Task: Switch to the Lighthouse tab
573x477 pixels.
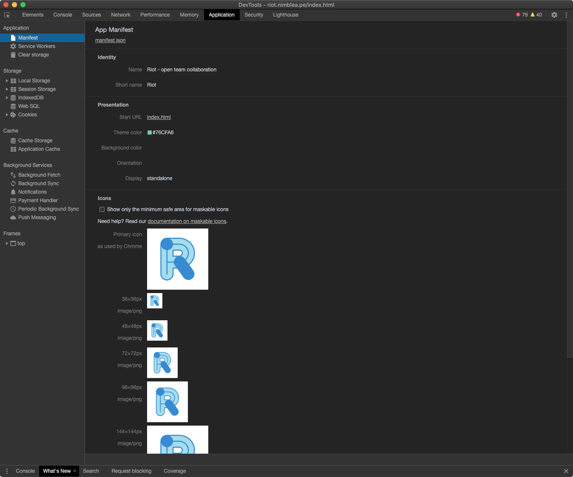Action: tap(286, 15)
